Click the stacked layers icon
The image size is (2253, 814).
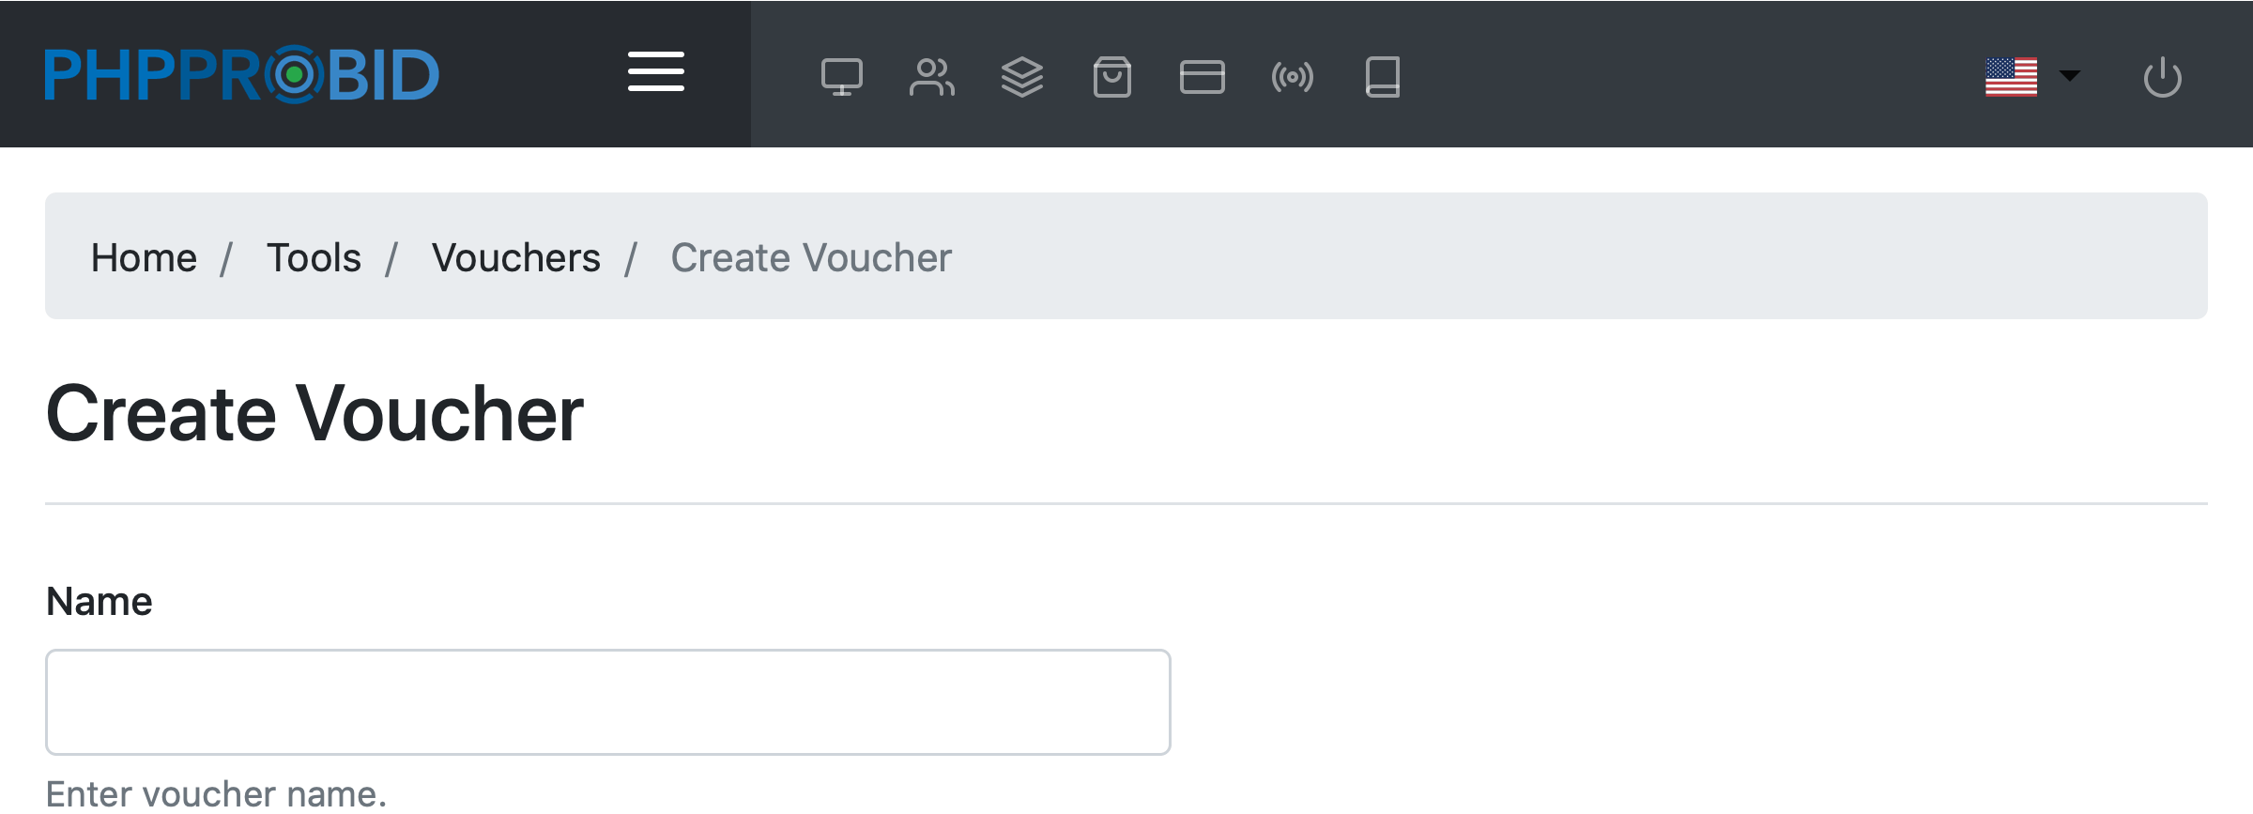click(x=1021, y=77)
